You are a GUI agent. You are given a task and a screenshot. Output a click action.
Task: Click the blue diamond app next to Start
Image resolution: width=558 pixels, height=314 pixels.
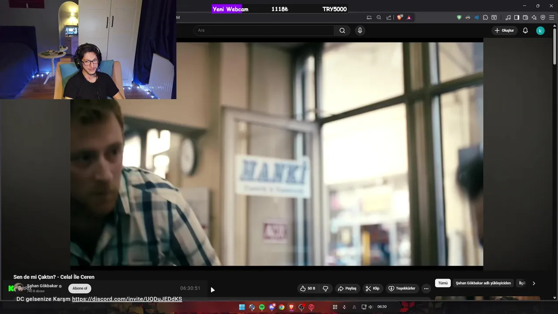(x=252, y=307)
